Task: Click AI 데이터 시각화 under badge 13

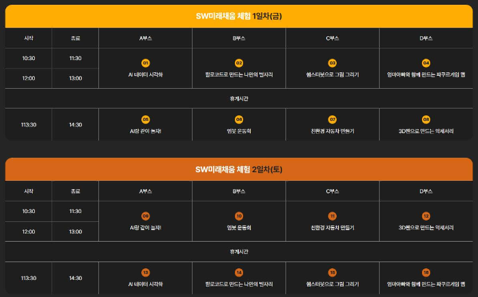Action: pyautogui.click(x=145, y=284)
